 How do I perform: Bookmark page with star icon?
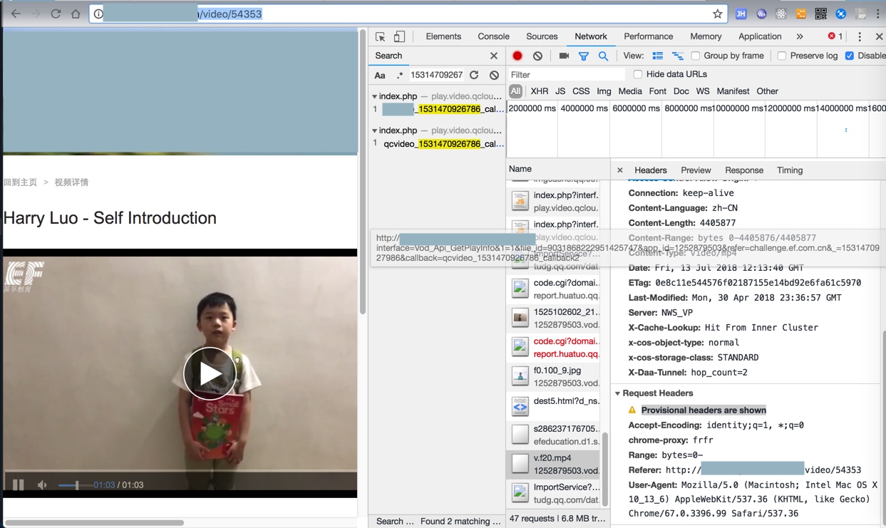point(717,14)
